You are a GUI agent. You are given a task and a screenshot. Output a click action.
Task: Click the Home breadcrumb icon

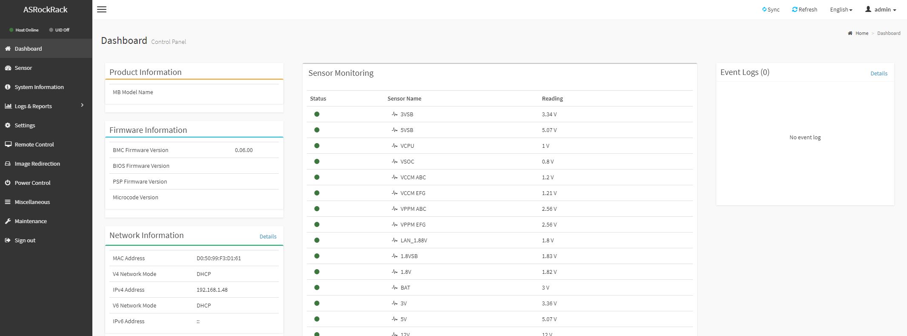pos(850,33)
